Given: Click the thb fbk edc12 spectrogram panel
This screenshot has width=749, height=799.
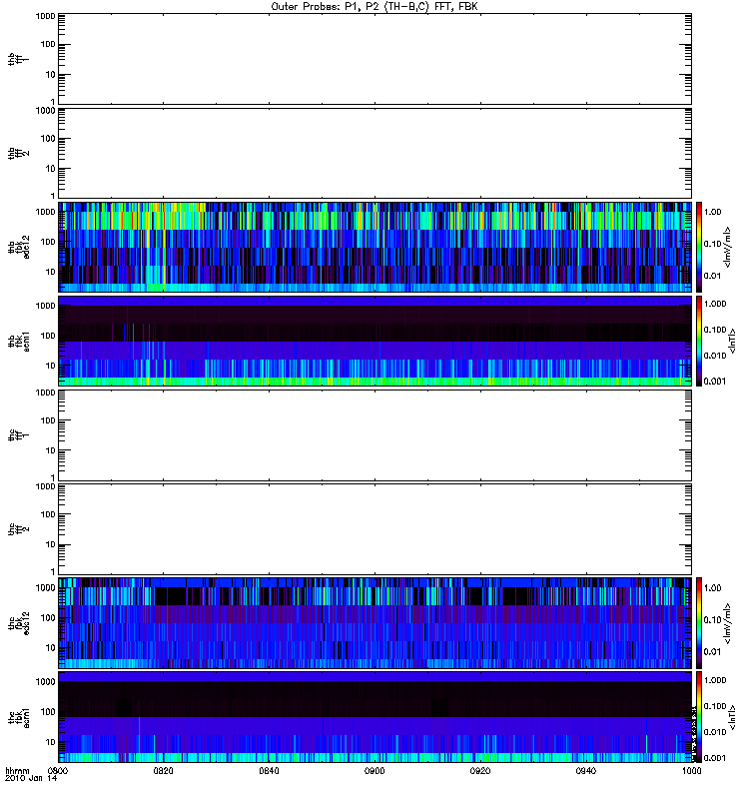Looking at the screenshot, I should coord(375,247).
